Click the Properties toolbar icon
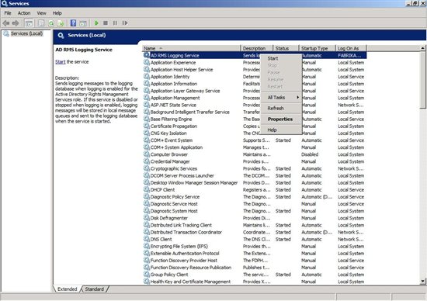 (41, 23)
